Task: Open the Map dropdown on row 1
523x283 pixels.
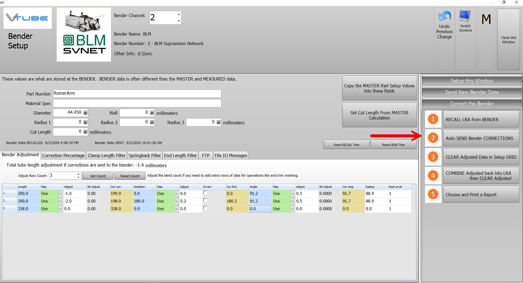Action: pyautogui.click(x=60, y=193)
